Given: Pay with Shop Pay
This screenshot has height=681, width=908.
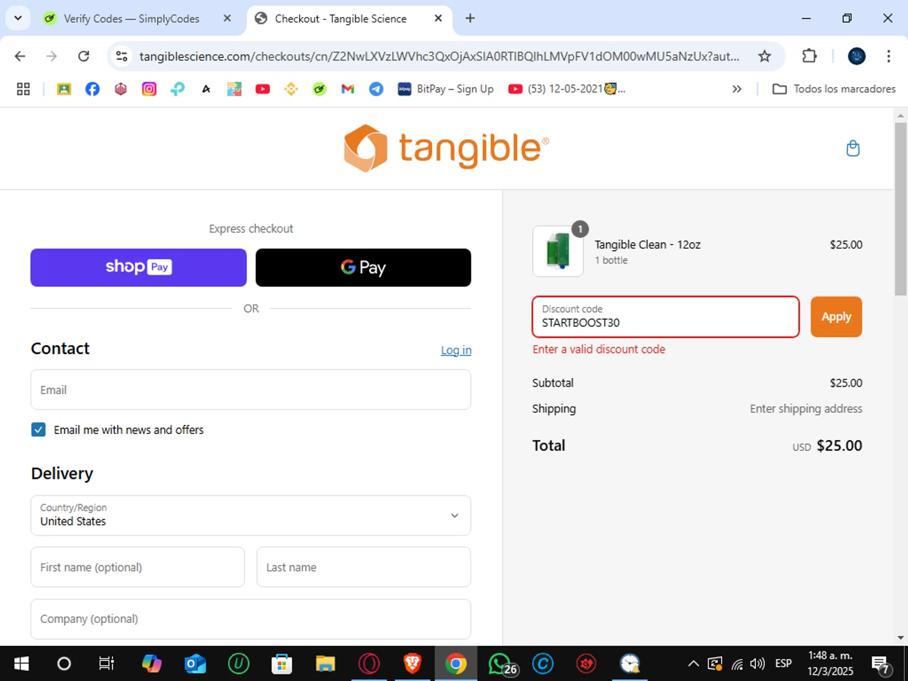Looking at the screenshot, I should coord(139,268).
